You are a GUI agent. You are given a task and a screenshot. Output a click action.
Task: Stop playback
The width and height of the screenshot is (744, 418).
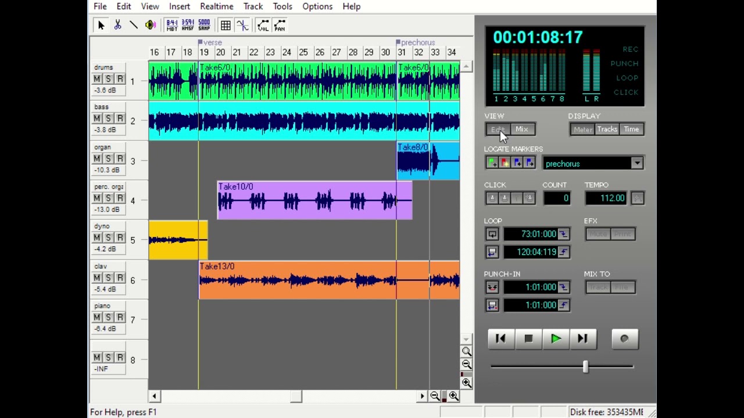(x=528, y=339)
